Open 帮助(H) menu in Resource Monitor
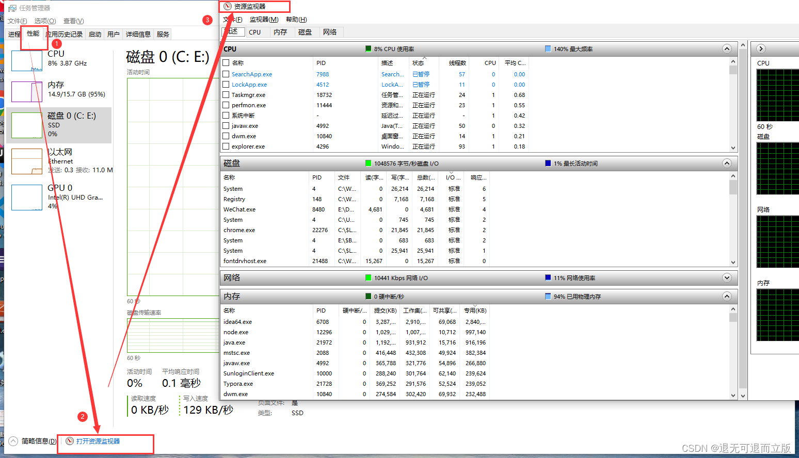The image size is (799, 458). [296, 20]
